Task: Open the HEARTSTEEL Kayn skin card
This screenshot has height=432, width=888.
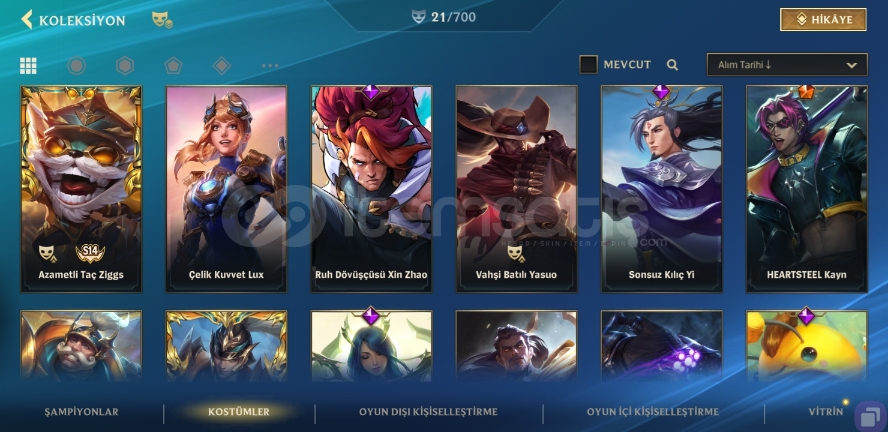Action: click(x=807, y=189)
